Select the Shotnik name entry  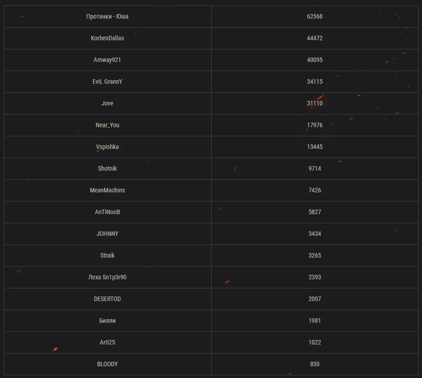pos(107,168)
